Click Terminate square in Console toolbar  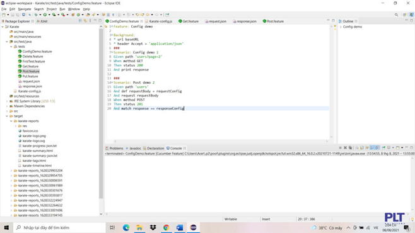340,148
